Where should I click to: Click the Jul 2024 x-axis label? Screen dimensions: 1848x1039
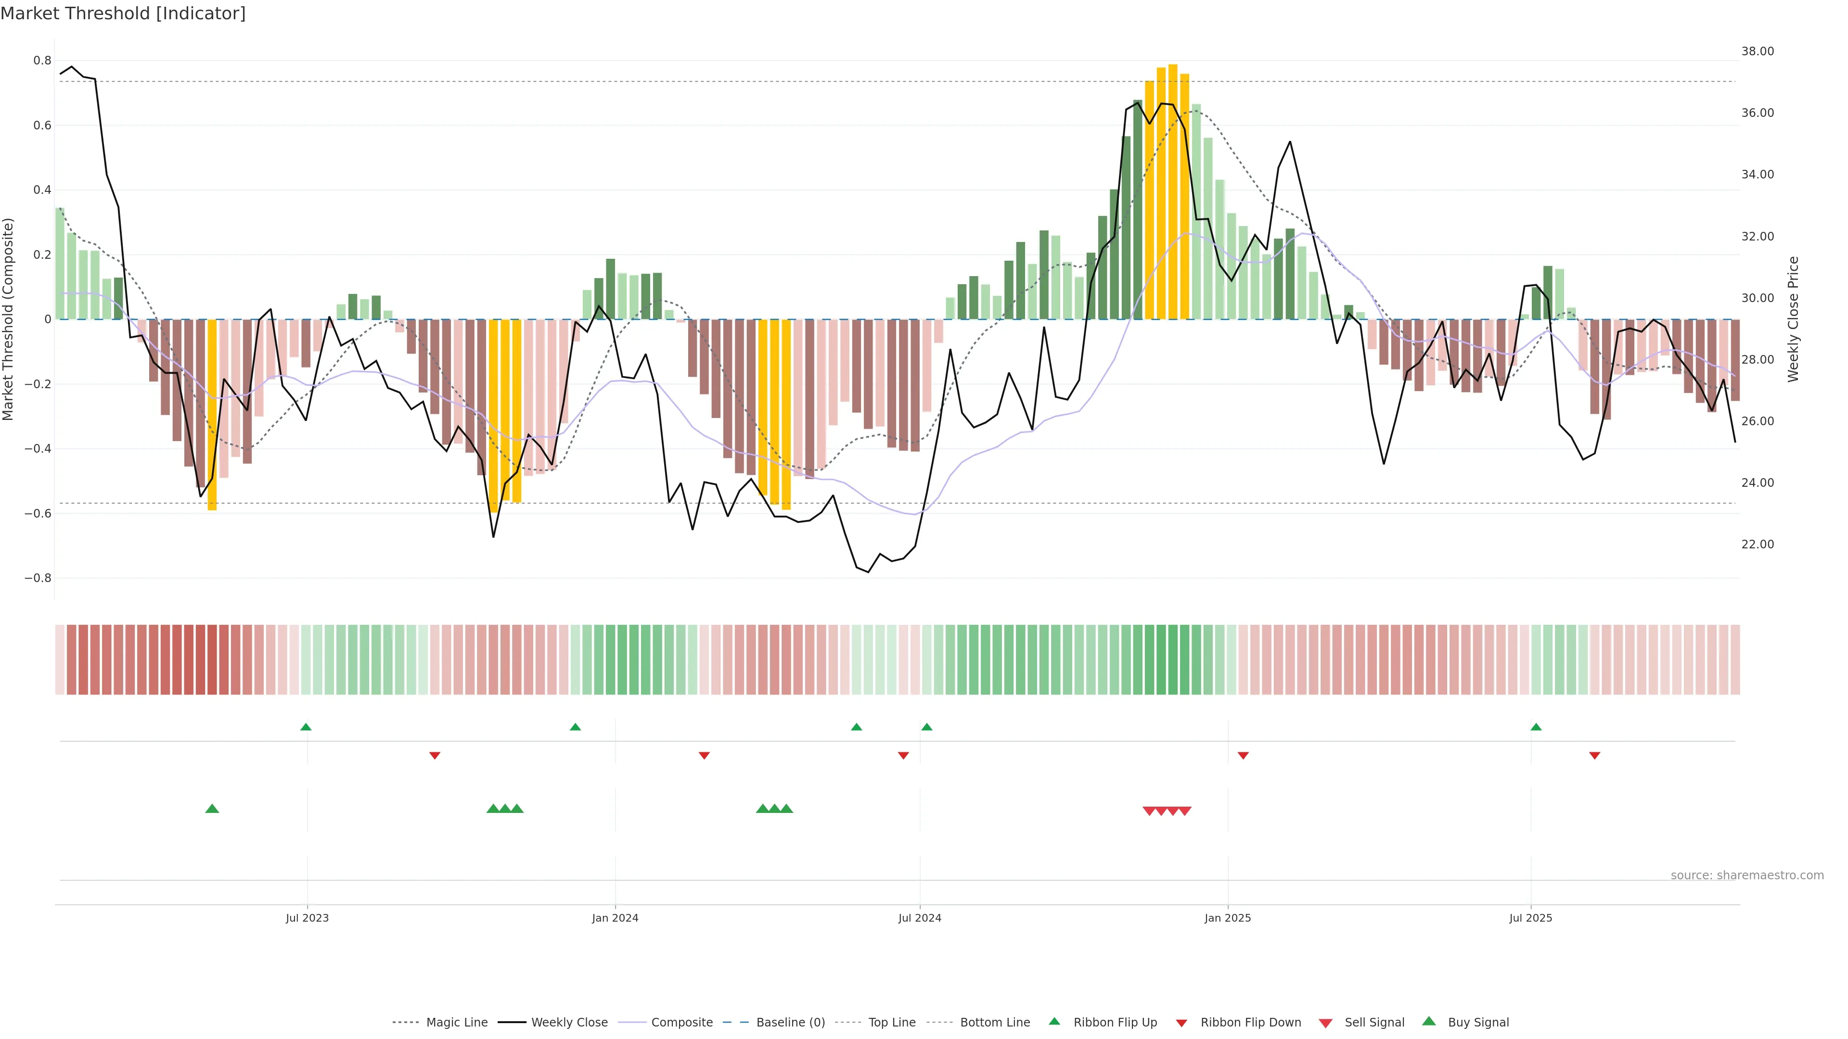coord(920,918)
